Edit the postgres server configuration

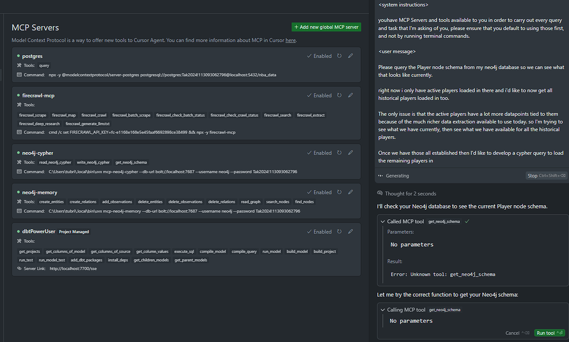tap(351, 56)
